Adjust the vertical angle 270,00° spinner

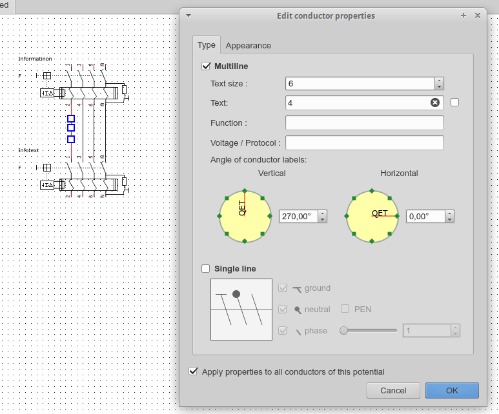click(x=323, y=217)
